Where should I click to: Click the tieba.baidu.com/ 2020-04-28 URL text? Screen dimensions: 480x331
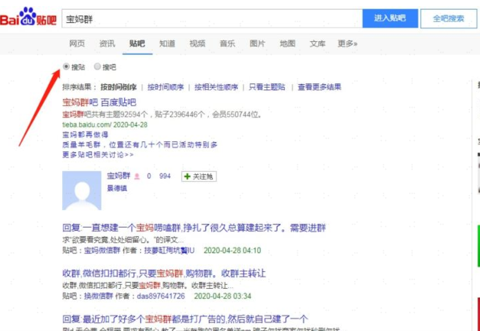coord(104,125)
